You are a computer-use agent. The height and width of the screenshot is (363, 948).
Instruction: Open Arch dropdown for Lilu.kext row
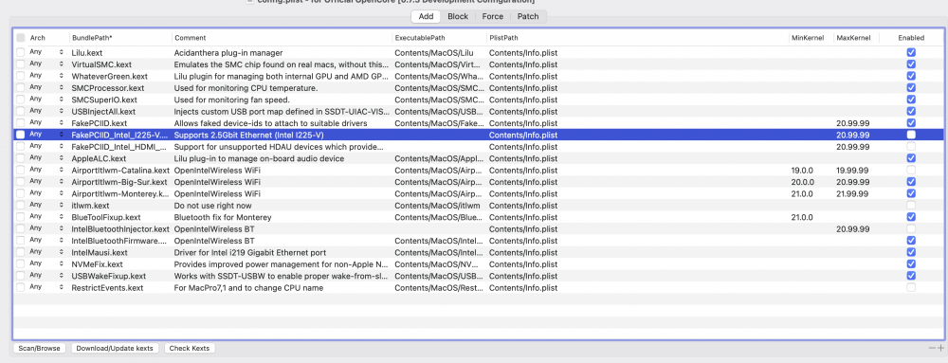[46, 52]
